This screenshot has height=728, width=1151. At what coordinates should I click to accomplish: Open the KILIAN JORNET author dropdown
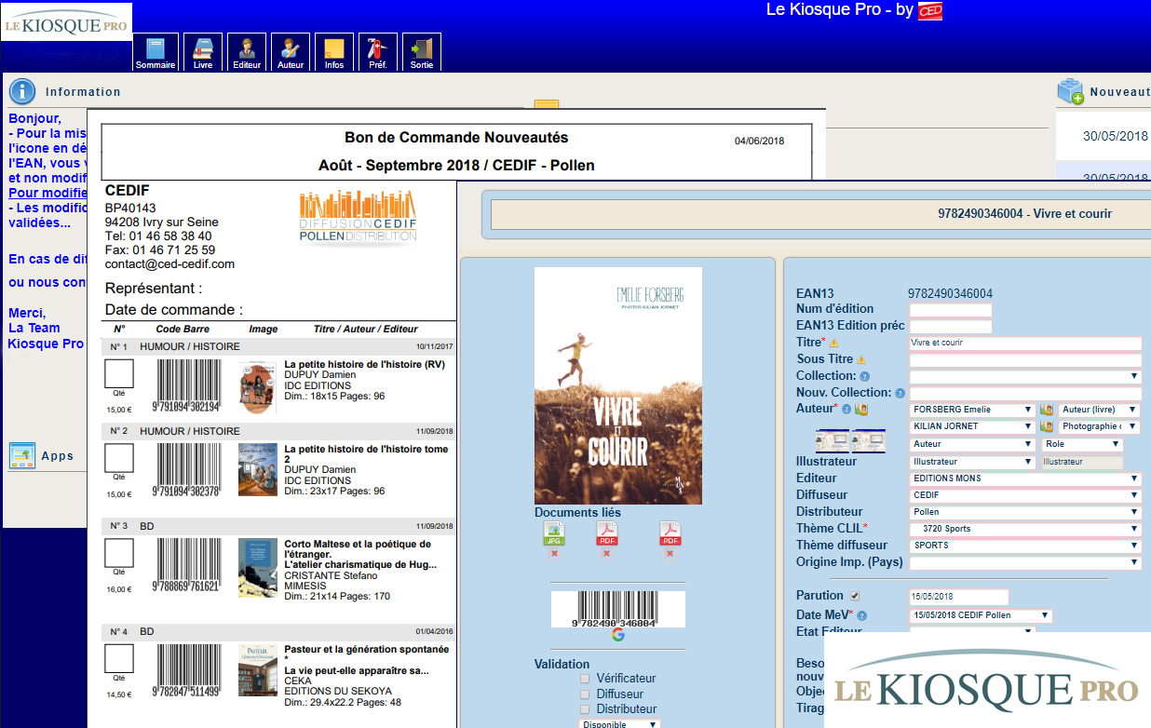[972, 426]
